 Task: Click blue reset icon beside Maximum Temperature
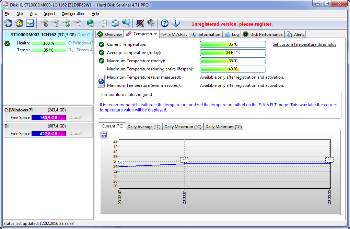point(102,81)
